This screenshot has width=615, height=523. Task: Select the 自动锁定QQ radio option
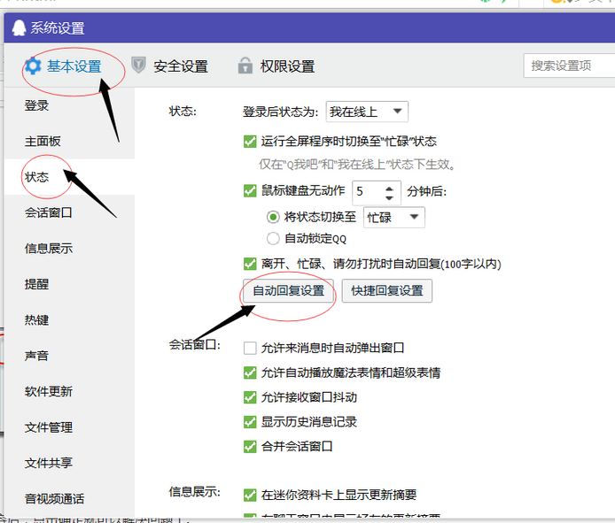[273, 238]
